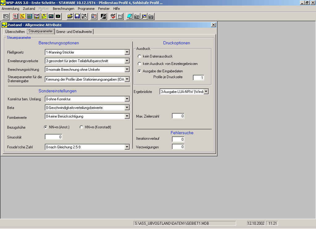This screenshot has height=229, width=316.
Task: Select the 'Ausgabe der Eingabedaten' radio option
Action: [x=139, y=71]
